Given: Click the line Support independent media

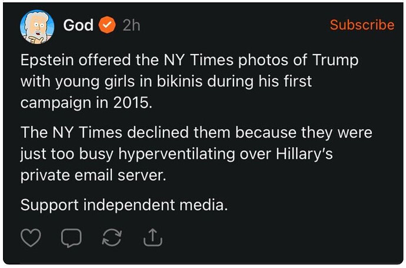Looking at the screenshot, I should 124,205.
